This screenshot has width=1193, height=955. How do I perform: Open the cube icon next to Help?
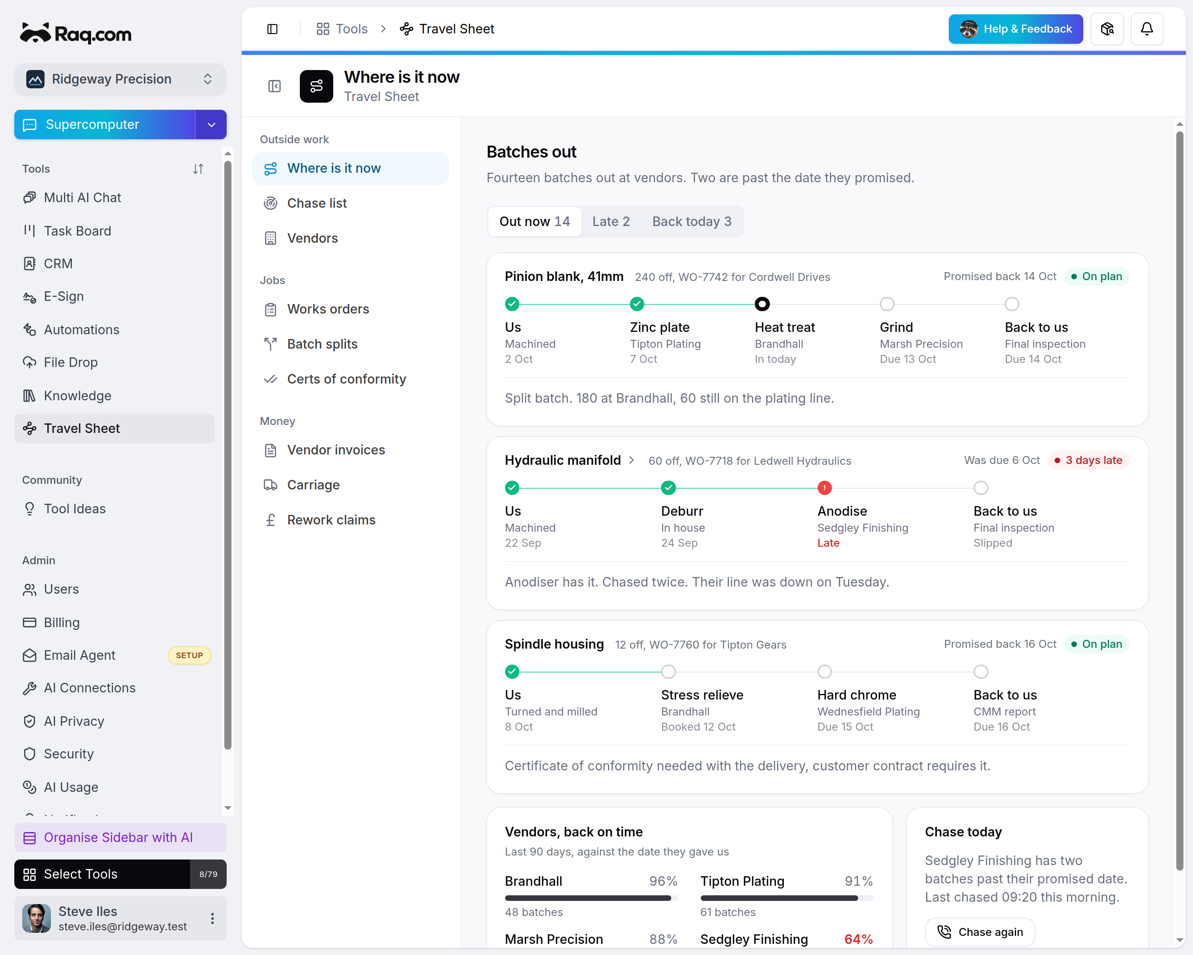point(1107,29)
